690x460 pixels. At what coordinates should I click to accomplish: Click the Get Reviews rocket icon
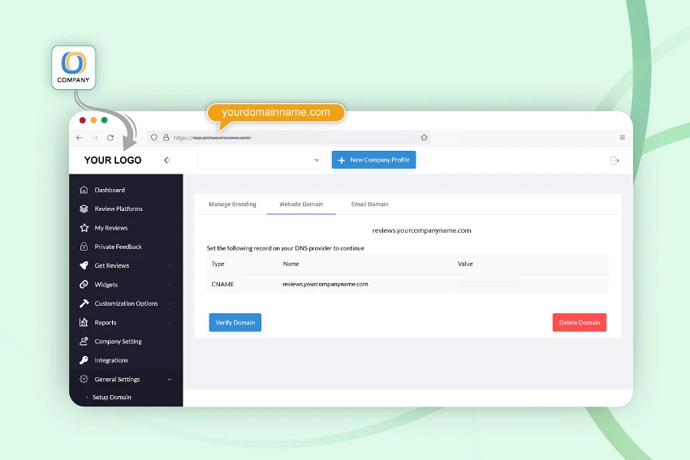click(x=84, y=265)
